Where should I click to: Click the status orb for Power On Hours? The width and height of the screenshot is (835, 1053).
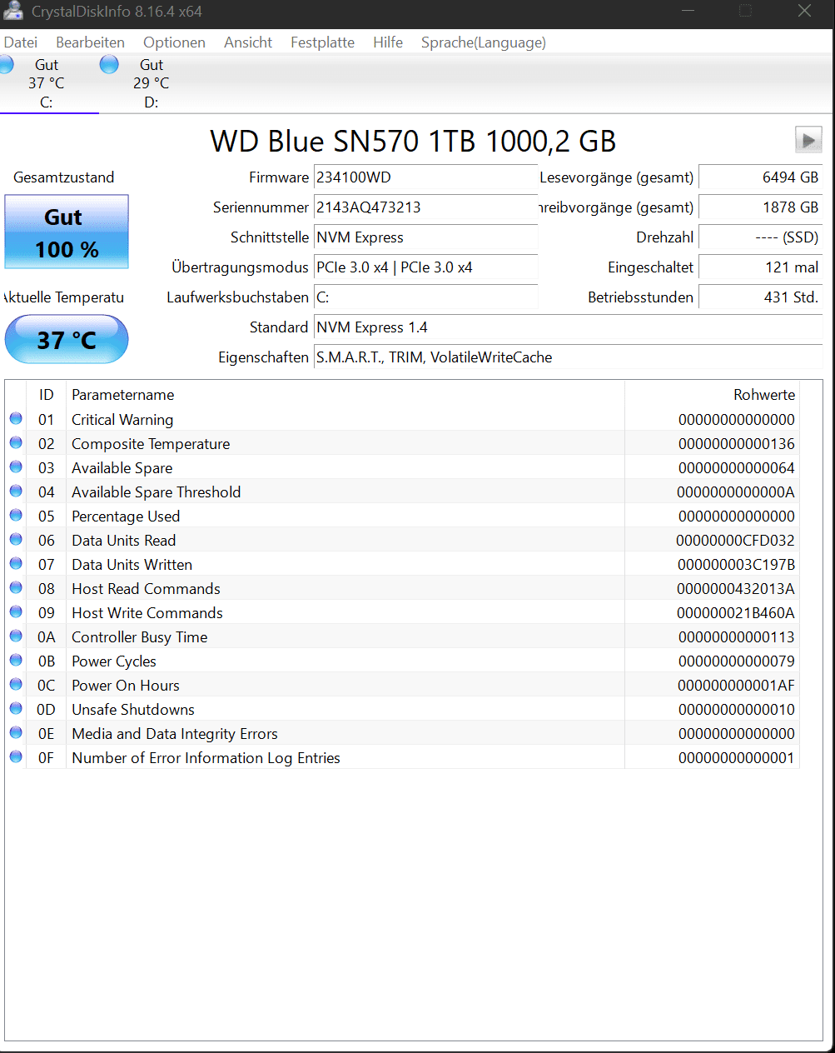16,684
